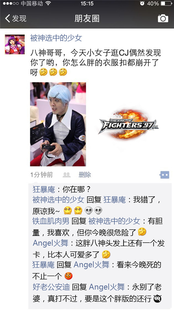The width and height of the screenshot is (174, 310).
Task: View the Fighters 97 logo image
Action: pyautogui.click(x=128, y=124)
